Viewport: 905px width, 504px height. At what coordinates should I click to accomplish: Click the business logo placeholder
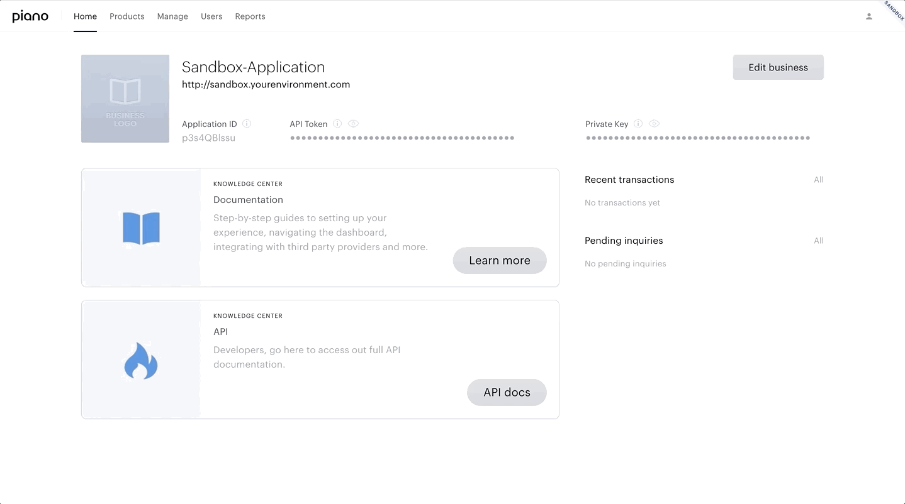[x=125, y=99]
